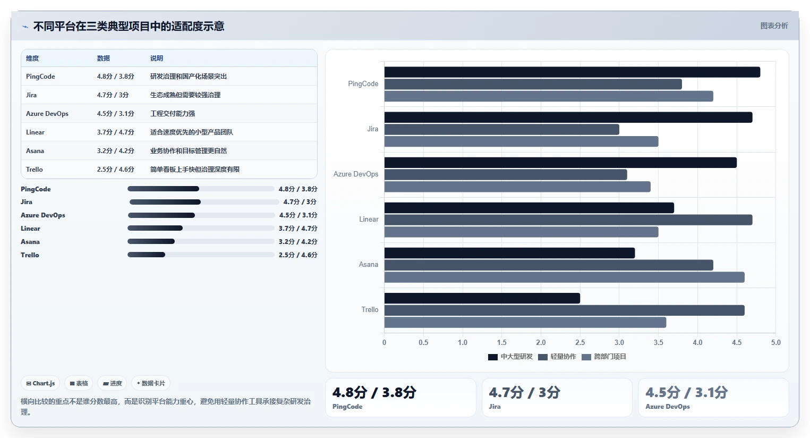Click the 3.7分 / 4.7分 value in Linear progress row
Viewport: 810px width, 438px height.
(298, 229)
